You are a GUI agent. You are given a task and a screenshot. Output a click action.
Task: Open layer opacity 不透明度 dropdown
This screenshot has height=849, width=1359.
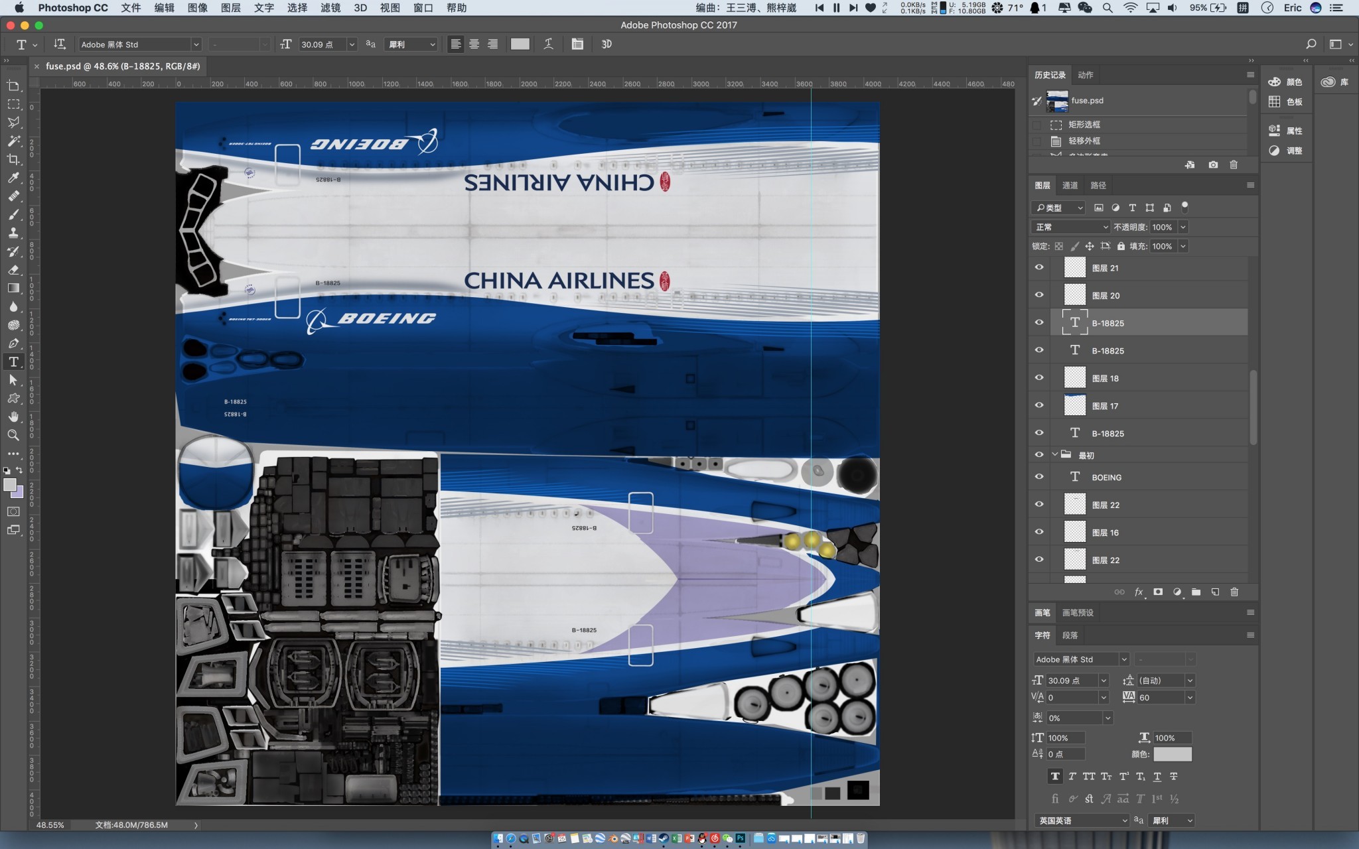tap(1182, 227)
